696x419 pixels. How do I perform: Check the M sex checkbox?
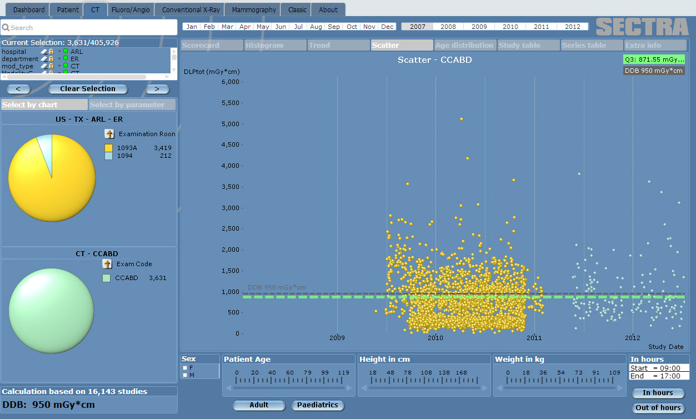coord(185,375)
